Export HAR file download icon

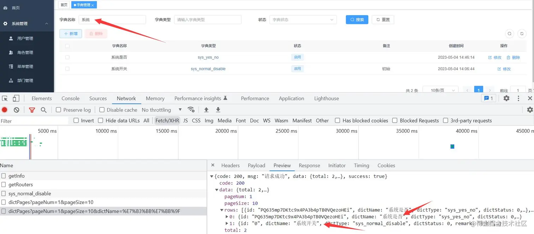(218, 110)
